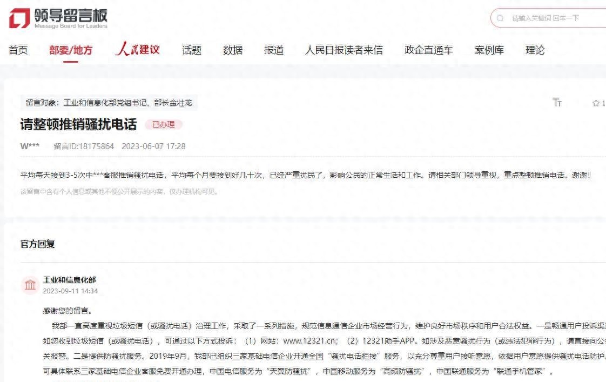Image resolution: width=606 pixels, height=382 pixels.
Task: Click the font size Tт icon
Action: [557, 103]
